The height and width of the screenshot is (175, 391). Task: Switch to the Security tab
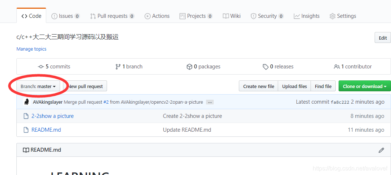point(267,16)
